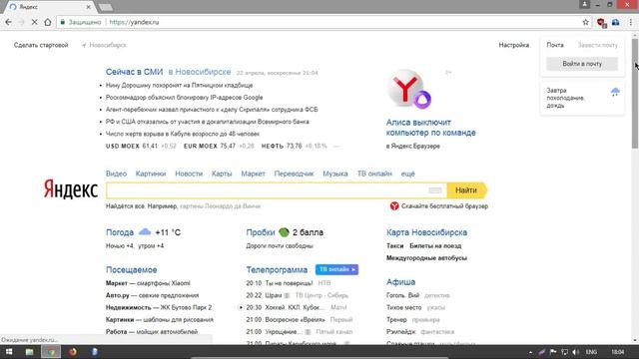This screenshot has width=639, height=359.
Task: Open news about Нину Дорошину
Action: [x=180, y=85]
